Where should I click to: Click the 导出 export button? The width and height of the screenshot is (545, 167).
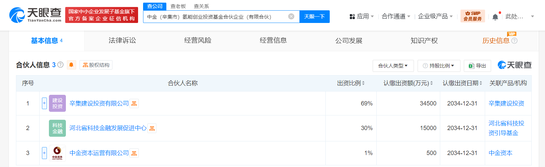pos(477,66)
